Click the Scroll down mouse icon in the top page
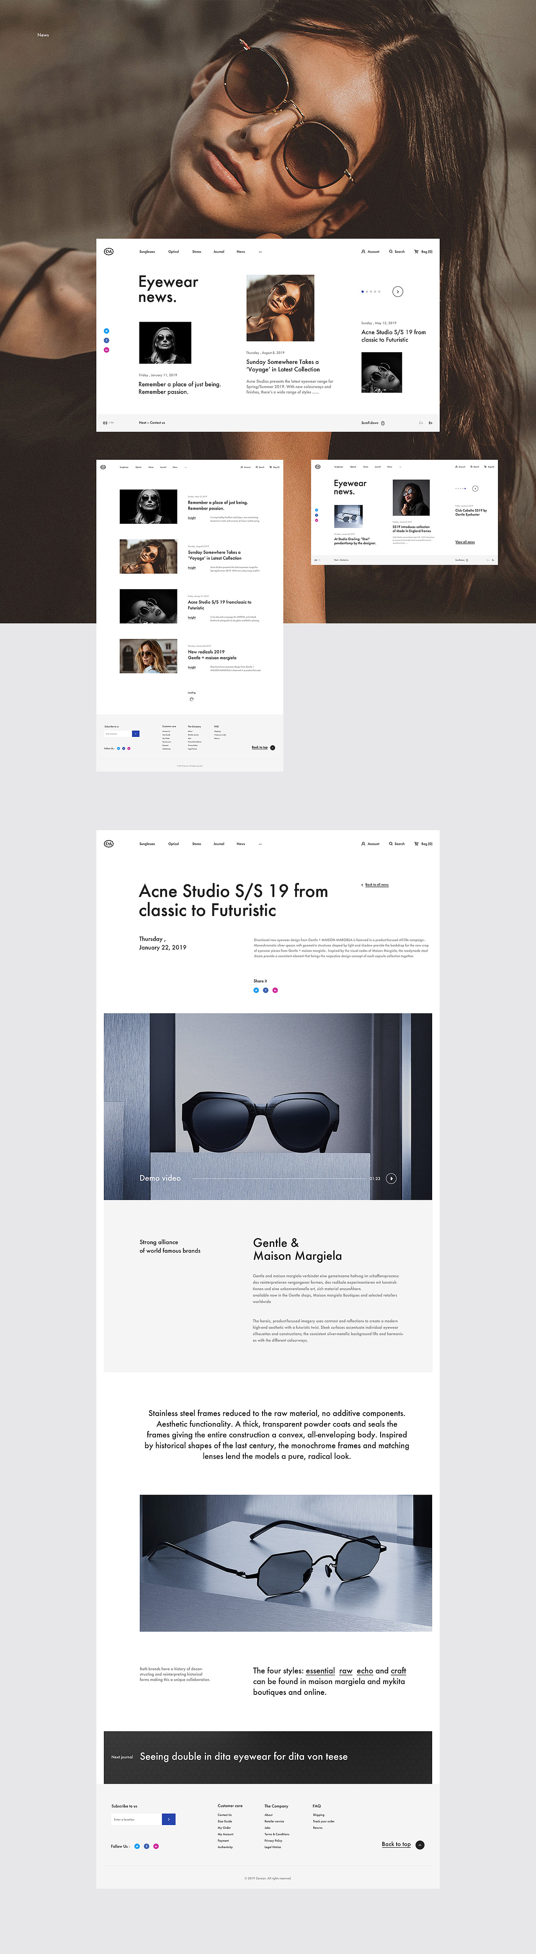Image resolution: width=536 pixels, height=1954 pixels. pyautogui.click(x=383, y=422)
